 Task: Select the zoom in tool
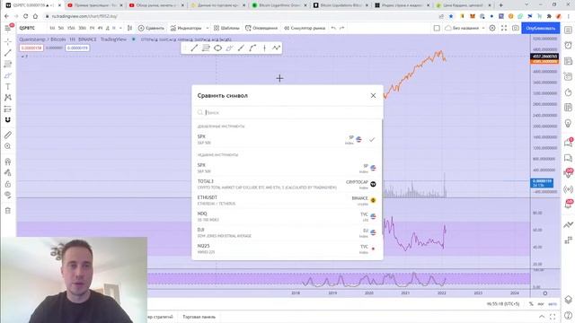click(8, 146)
